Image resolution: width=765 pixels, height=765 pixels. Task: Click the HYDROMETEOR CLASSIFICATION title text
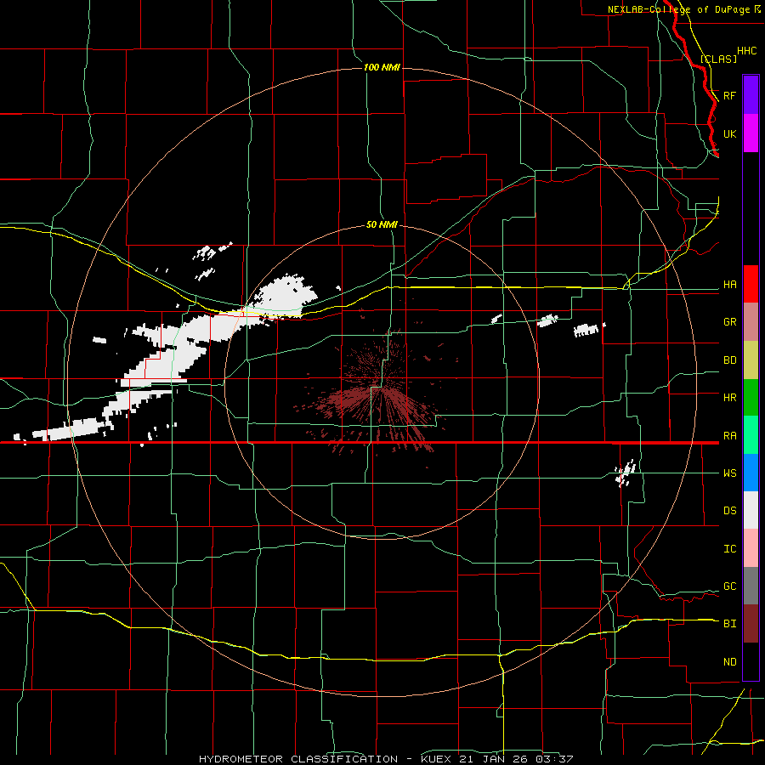click(298, 759)
